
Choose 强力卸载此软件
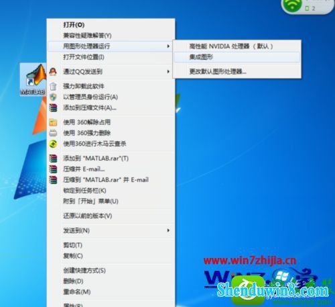tap(111, 86)
